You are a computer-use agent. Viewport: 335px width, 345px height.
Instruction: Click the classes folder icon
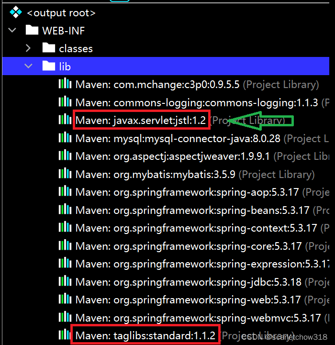[x=49, y=48]
